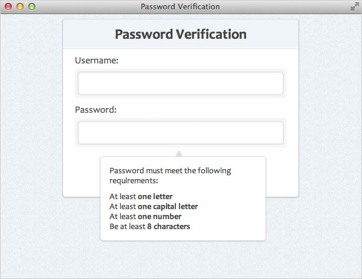Minimize the window using the yellow button
The image size is (362, 279).
[20, 6]
